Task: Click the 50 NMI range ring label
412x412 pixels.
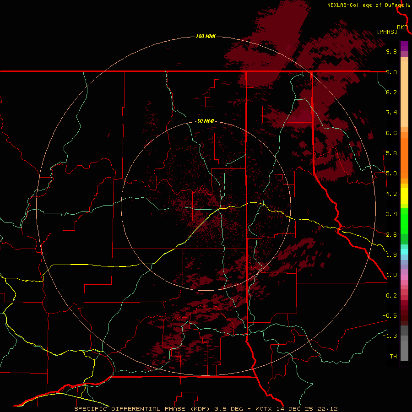Action: 206,121
